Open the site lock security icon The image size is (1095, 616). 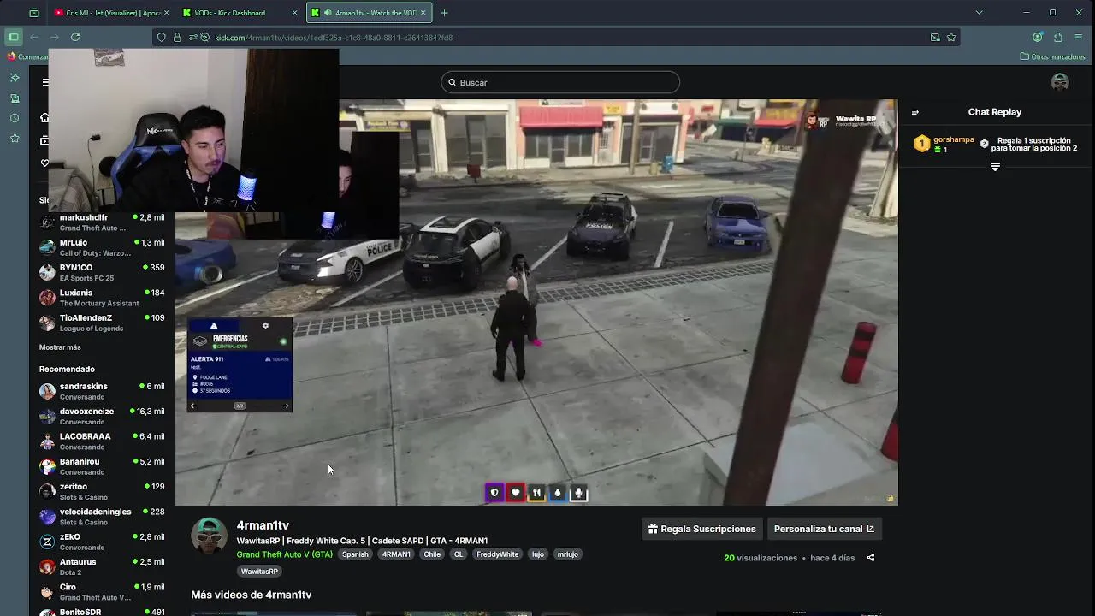(x=177, y=38)
